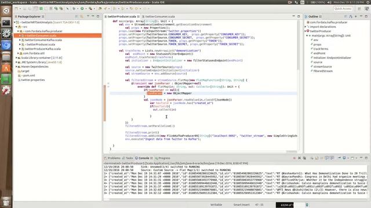Collapse com.fordata.kafka.producer package
The width and height of the screenshot is (371, 208).
click(18, 31)
